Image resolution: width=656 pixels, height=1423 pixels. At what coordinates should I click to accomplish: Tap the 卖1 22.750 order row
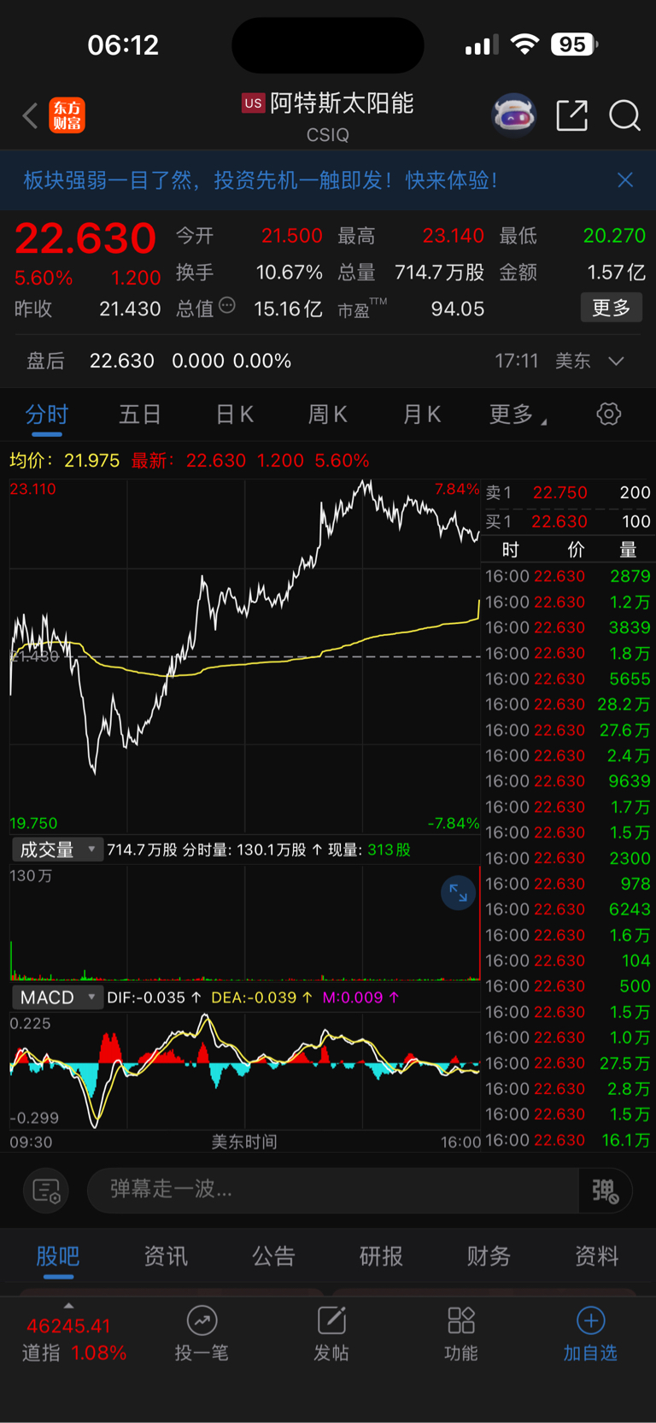568,492
